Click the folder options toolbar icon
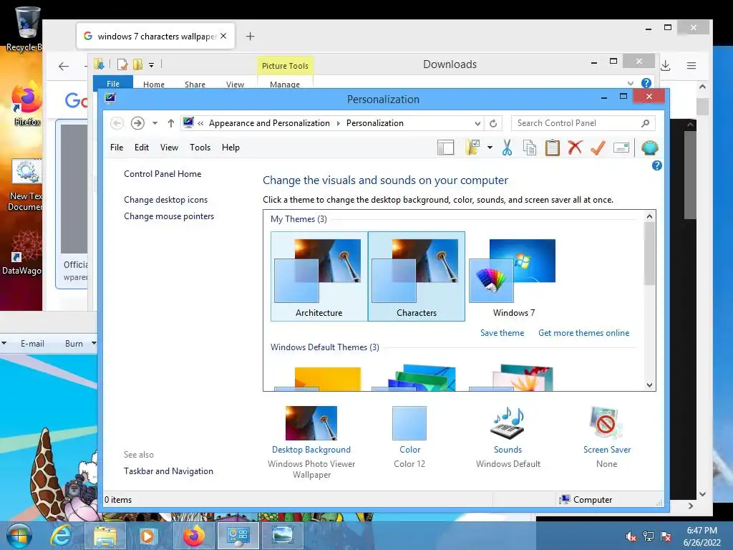 click(x=472, y=148)
